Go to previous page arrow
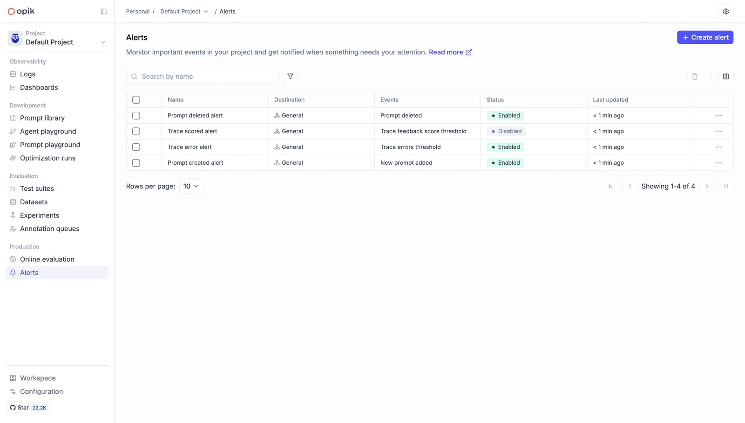Image resolution: width=745 pixels, height=423 pixels. coord(630,186)
